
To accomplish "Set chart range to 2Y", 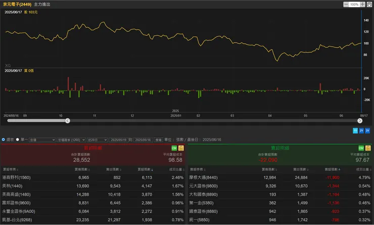I will (361, 130).
